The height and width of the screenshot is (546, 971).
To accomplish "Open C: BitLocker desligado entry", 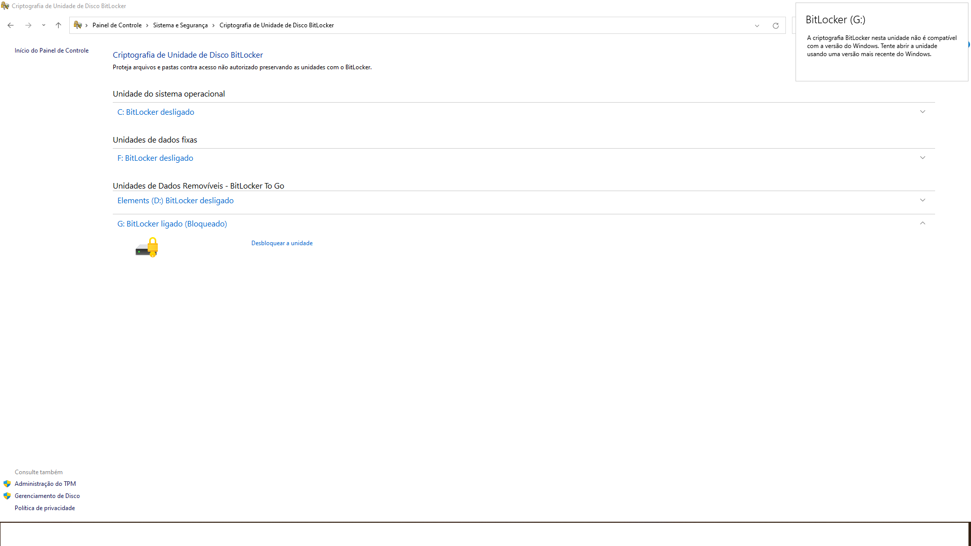I will (156, 112).
